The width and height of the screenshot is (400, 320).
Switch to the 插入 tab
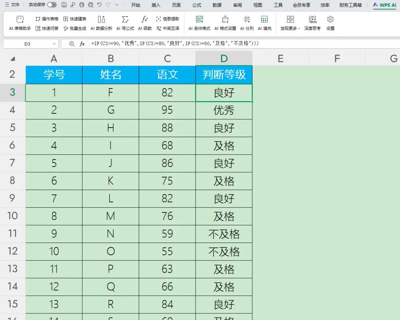[156, 5]
